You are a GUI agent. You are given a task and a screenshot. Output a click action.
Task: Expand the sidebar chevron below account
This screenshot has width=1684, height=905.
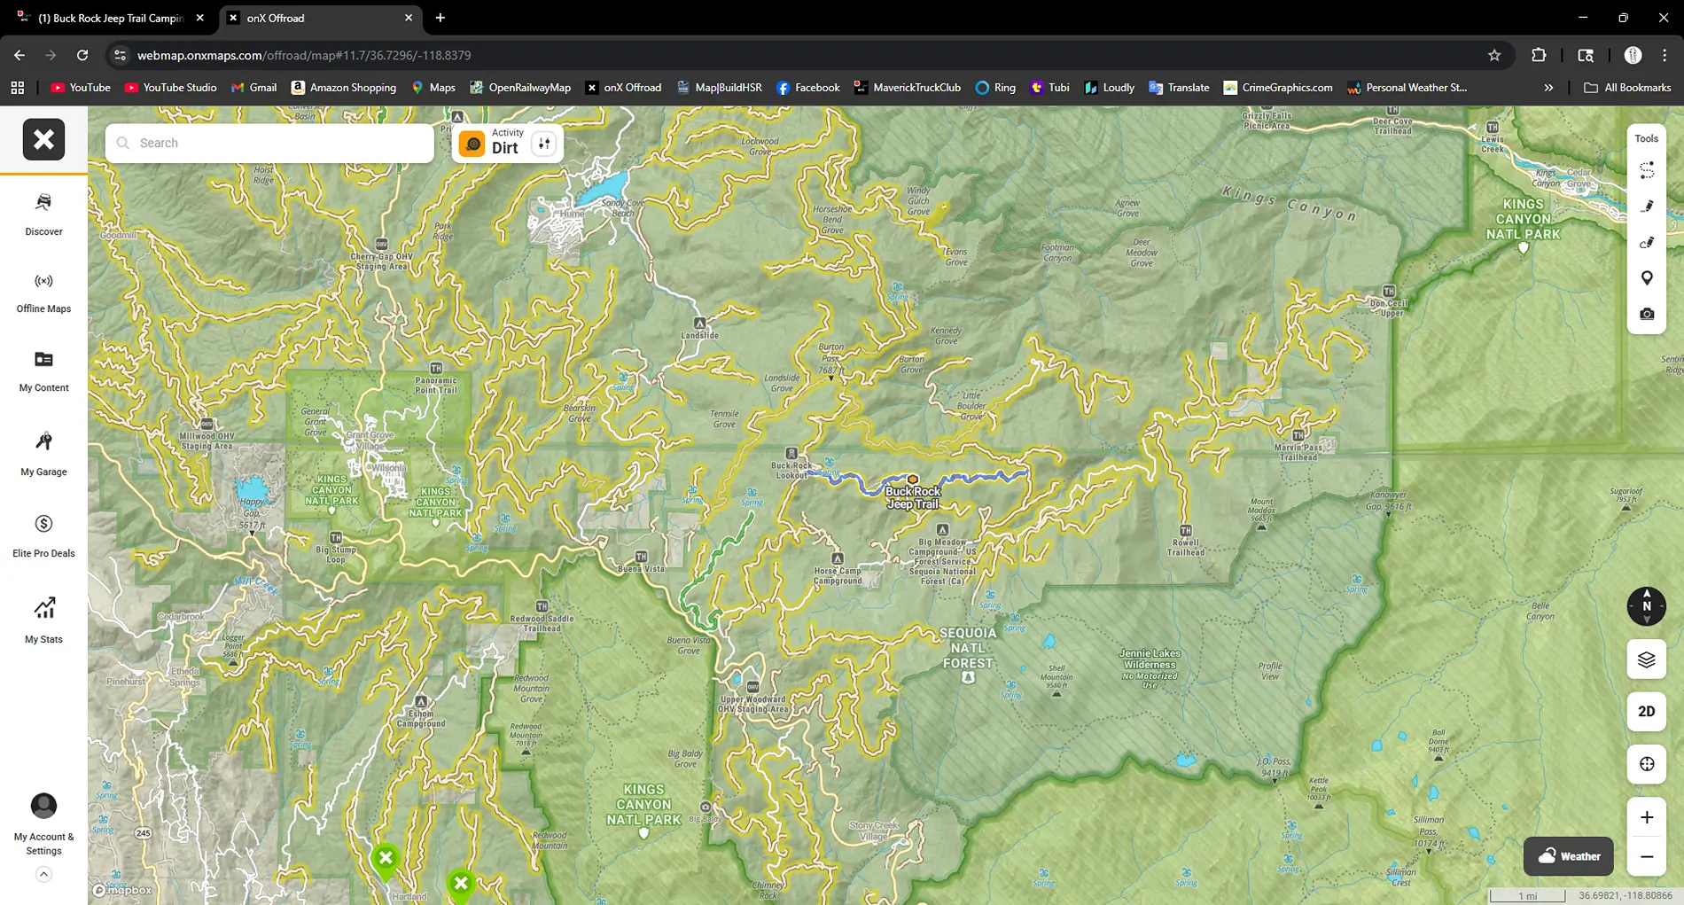pyautogui.click(x=43, y=875)
